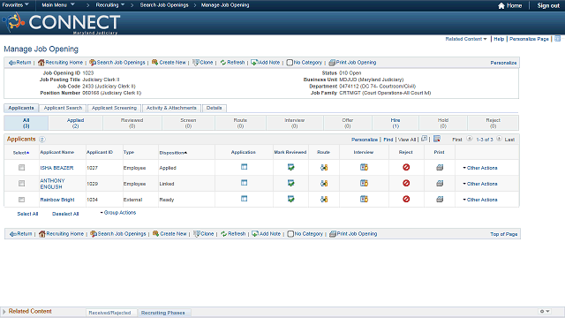The height and width of the screenshot is (318, 565).
Task: Click the Select All link
Action: point(27,214)
